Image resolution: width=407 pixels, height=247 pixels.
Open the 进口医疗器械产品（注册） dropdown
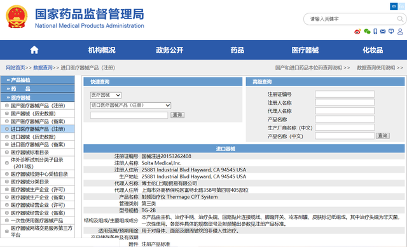pos(130,105)
